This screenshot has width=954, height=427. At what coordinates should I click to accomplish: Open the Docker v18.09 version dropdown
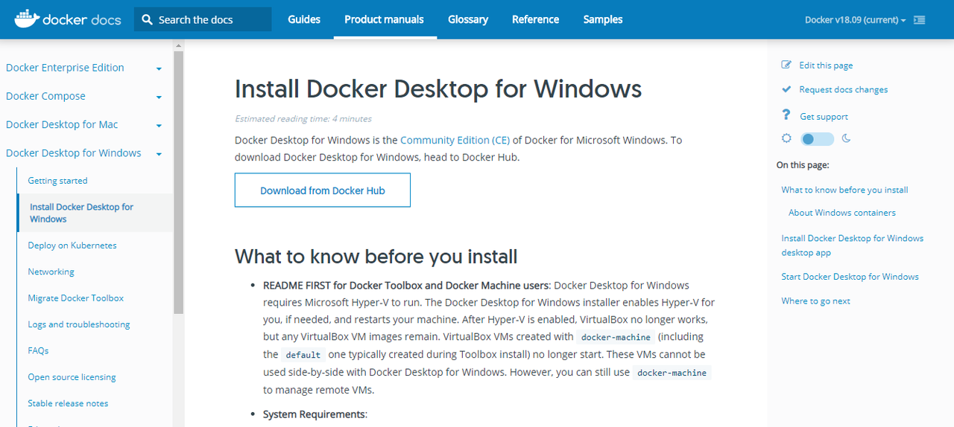pyautogui.click(x=855, y=20)
